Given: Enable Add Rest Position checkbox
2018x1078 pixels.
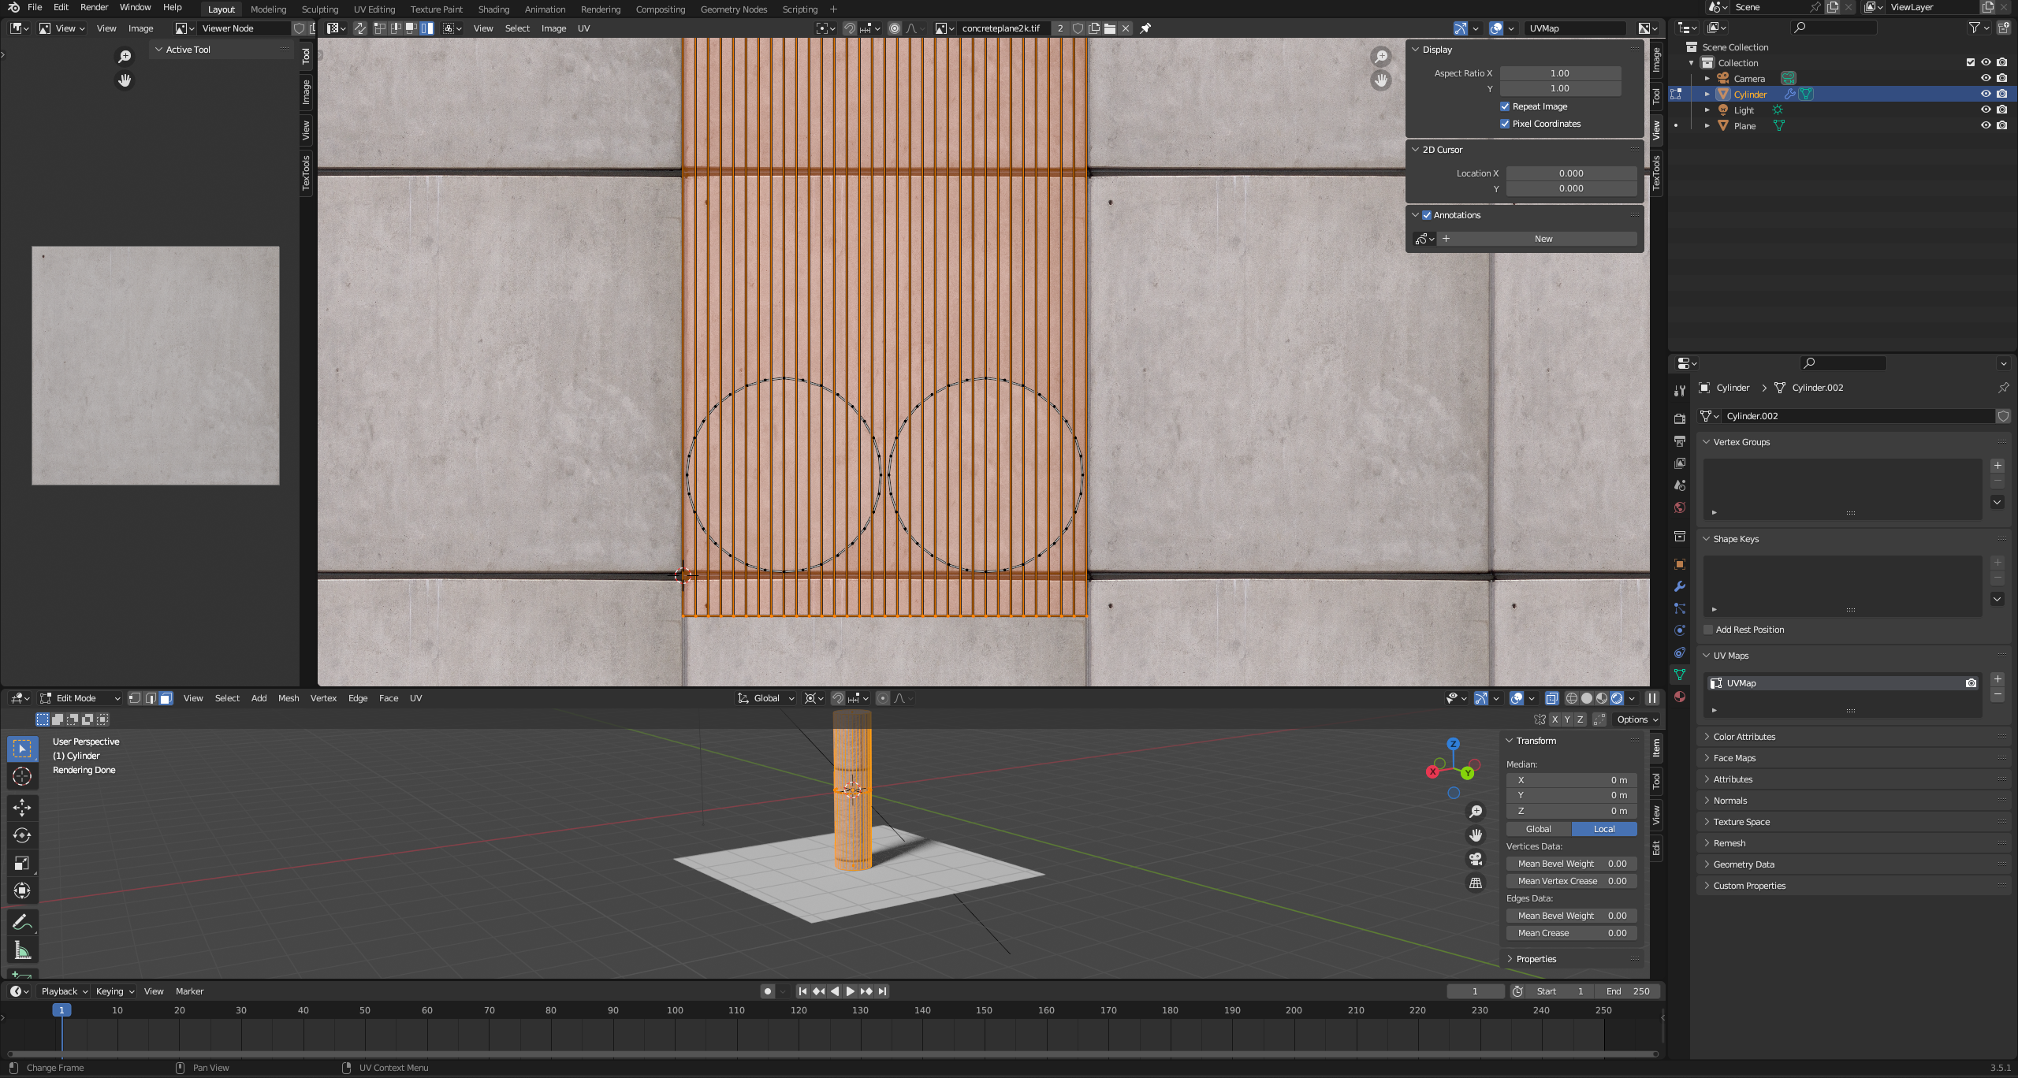Looking at the screenshot, I should click(x=1708, y=630).
